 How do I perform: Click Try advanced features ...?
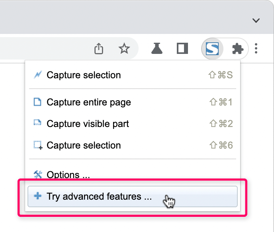coord(99,196)
